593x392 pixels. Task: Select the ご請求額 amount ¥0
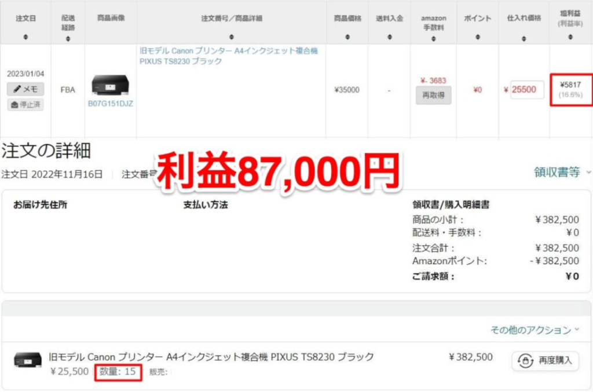pos(572,276)
